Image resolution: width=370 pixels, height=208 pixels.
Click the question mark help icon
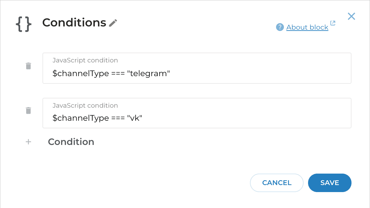pyautogui.click(x=280, y=27)
